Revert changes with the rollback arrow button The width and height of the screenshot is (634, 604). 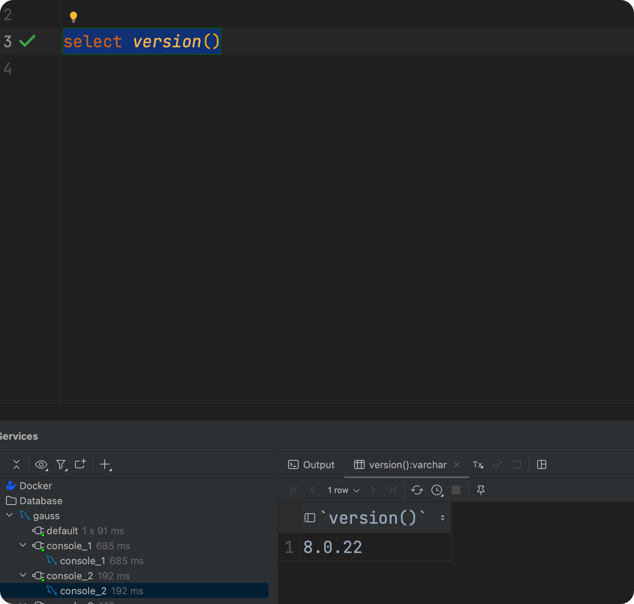point(517,465)
